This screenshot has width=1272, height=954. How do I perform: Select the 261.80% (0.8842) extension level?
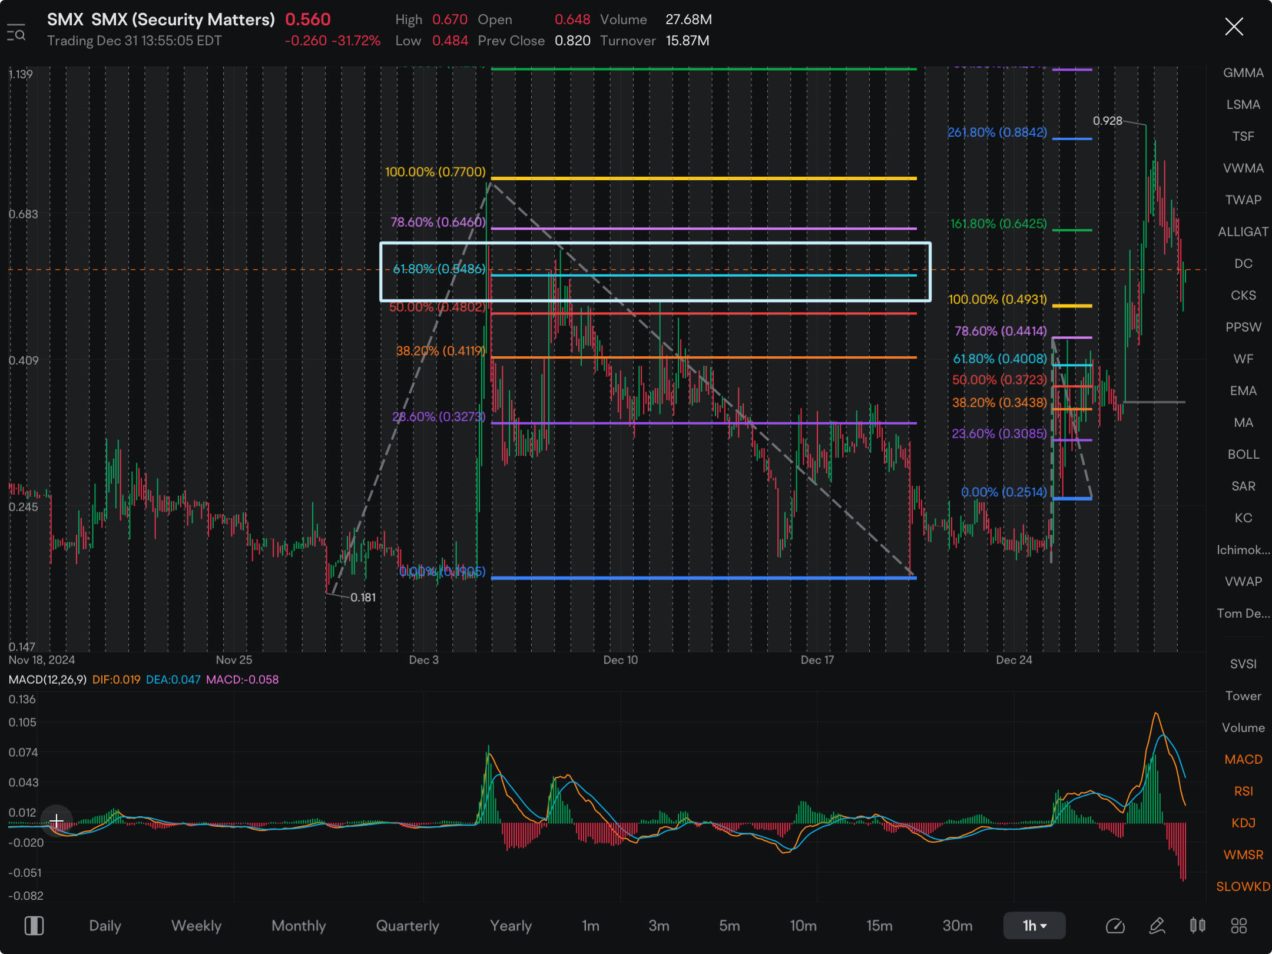click(997, 132)
